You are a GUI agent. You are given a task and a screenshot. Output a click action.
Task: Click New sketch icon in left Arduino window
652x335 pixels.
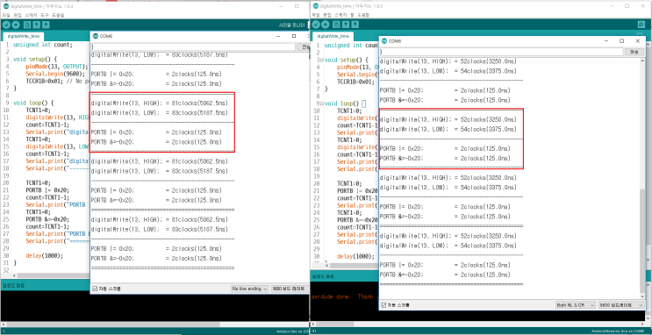[x=28, y=25]
